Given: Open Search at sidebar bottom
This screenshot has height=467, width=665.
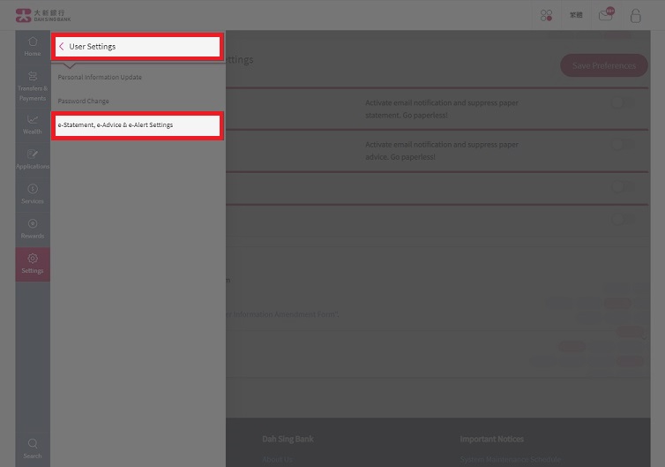Looking at the screenshot, I should point(33,448).
